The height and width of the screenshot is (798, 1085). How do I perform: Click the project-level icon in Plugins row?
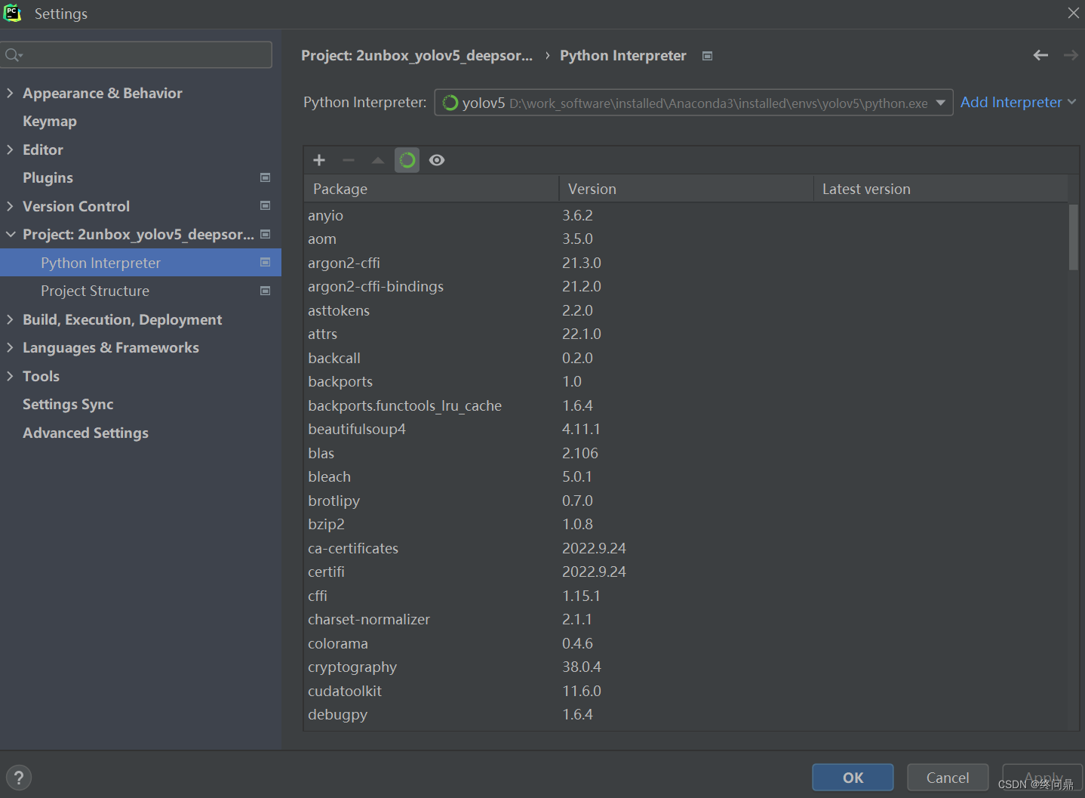point(265,177)
